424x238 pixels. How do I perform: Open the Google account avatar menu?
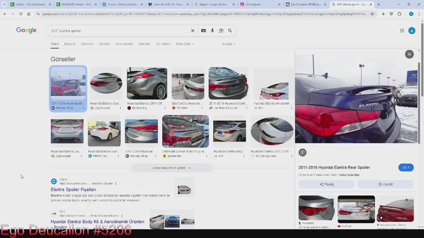412,31
